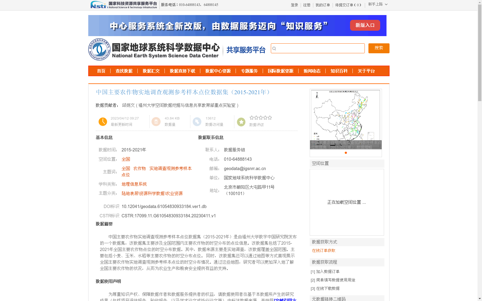Click the National Earth System Science Data Center logo

pyautogui.click(x=154, y=49)
